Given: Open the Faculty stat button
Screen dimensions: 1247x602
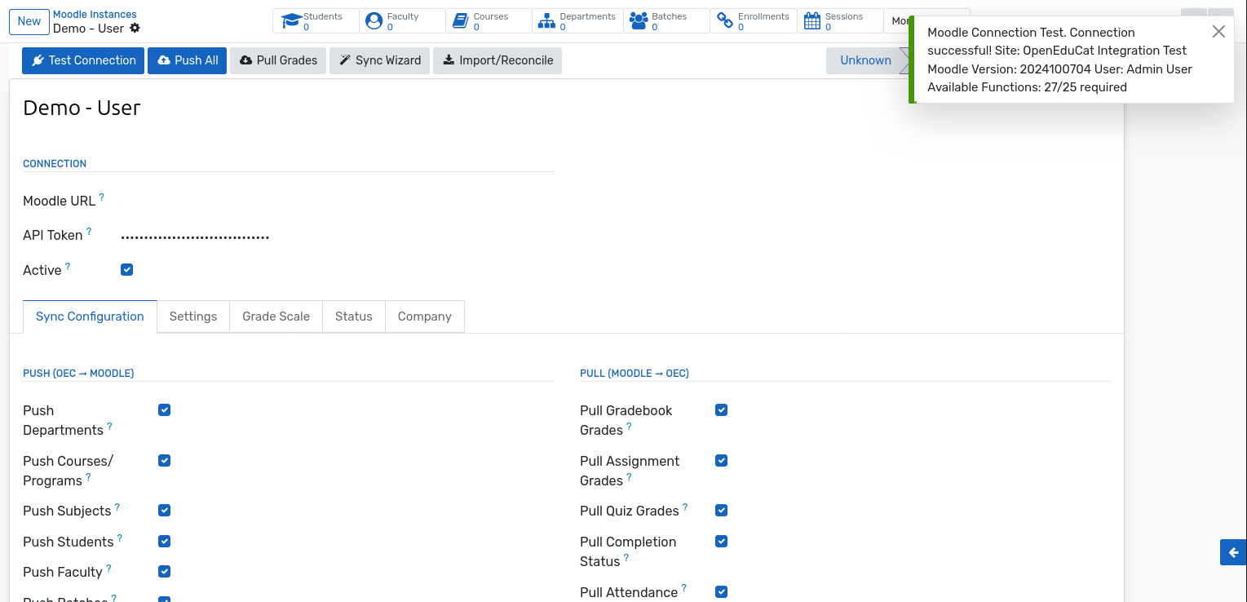Looking at the screenshot, I should [402, 21].
